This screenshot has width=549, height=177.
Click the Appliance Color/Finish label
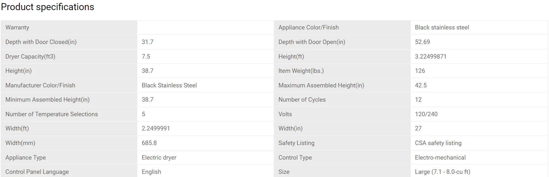pyautogui.click(x=309, y=28)
